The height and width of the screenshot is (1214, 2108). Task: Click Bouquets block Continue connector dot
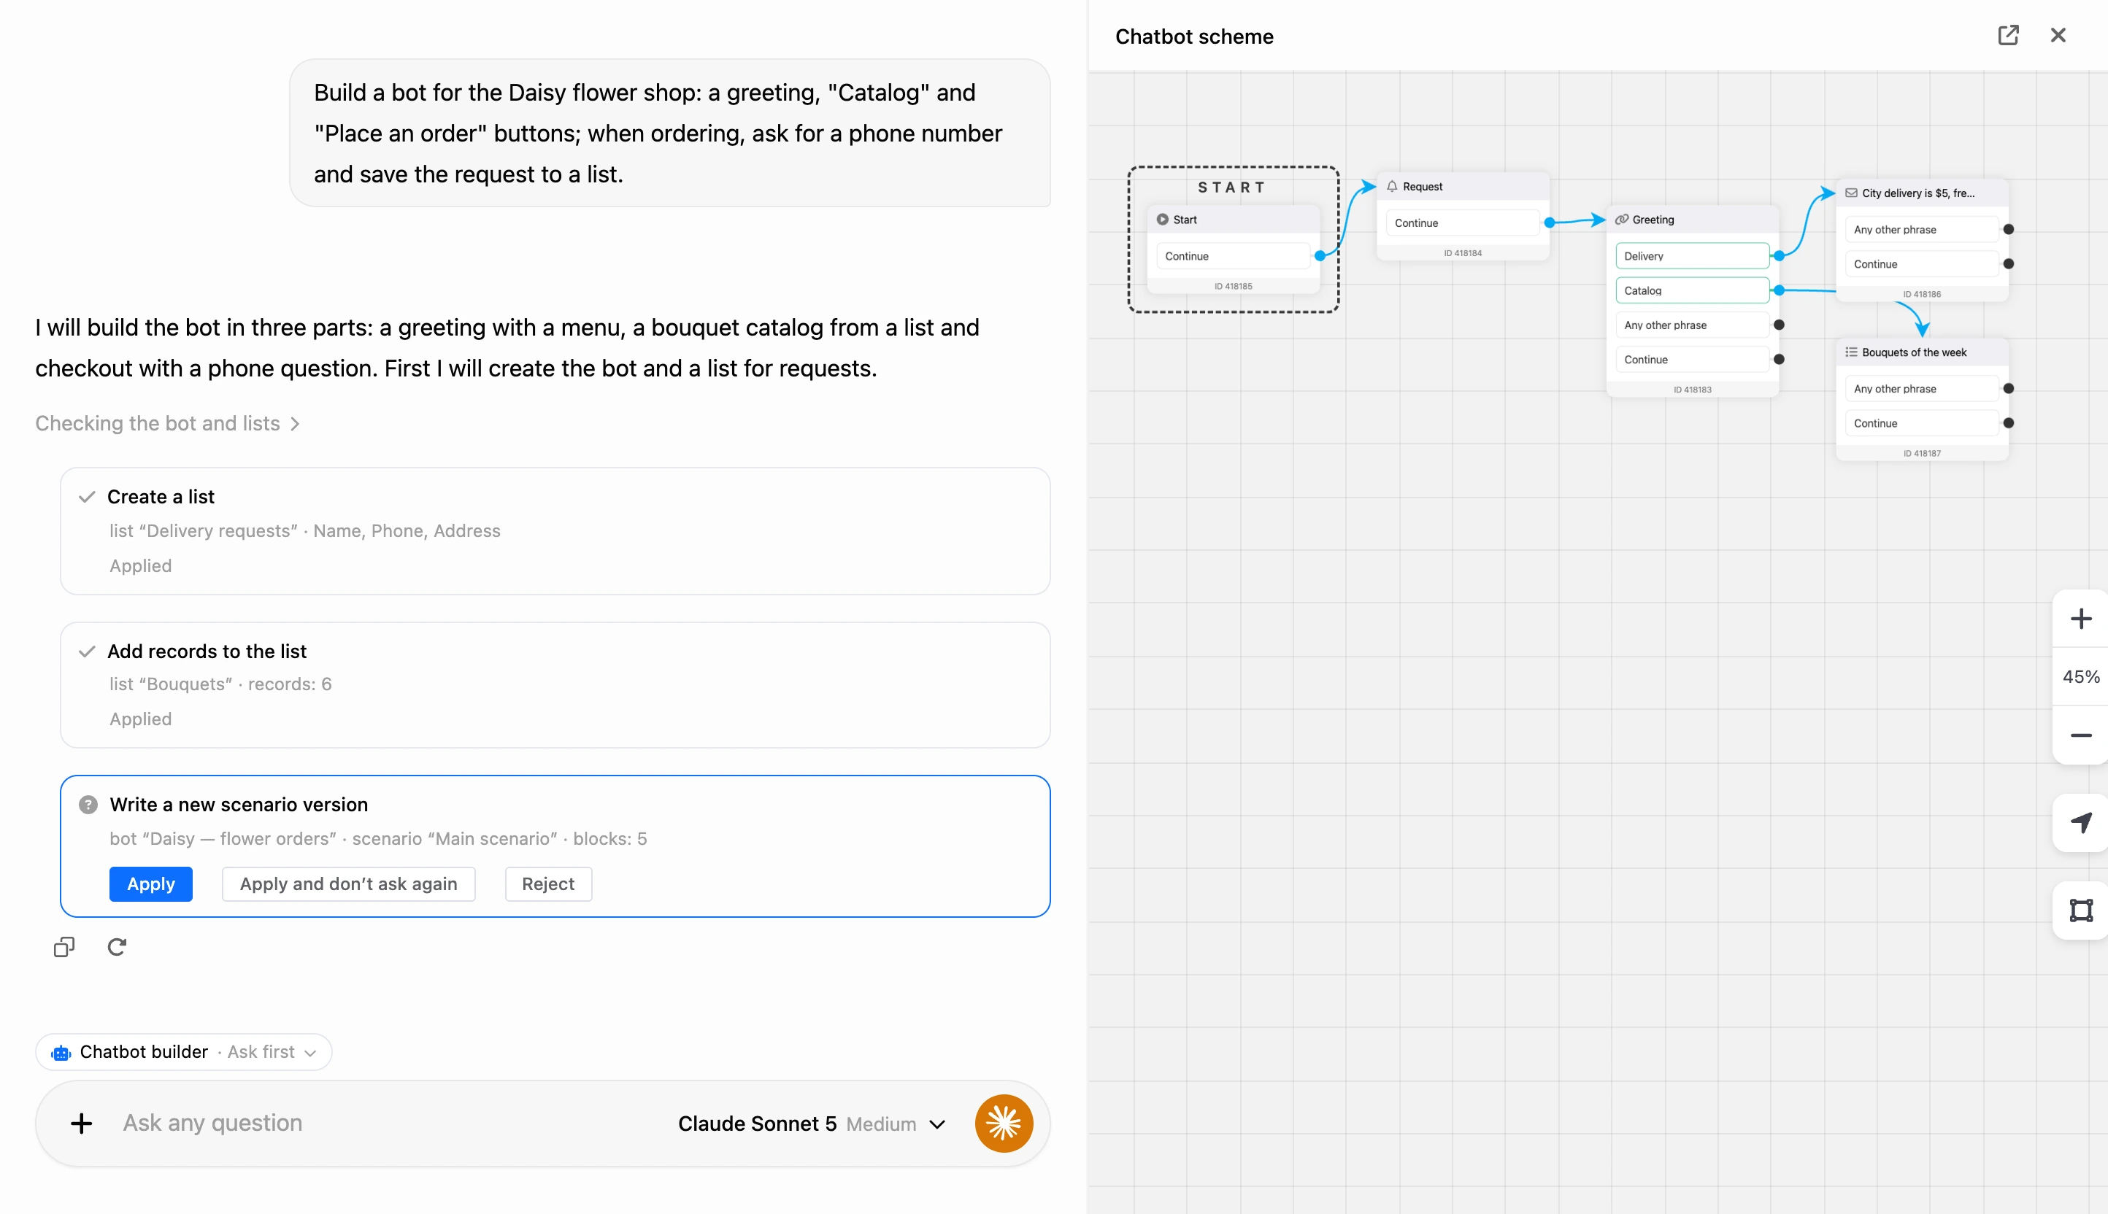[x=2008, y=422]
